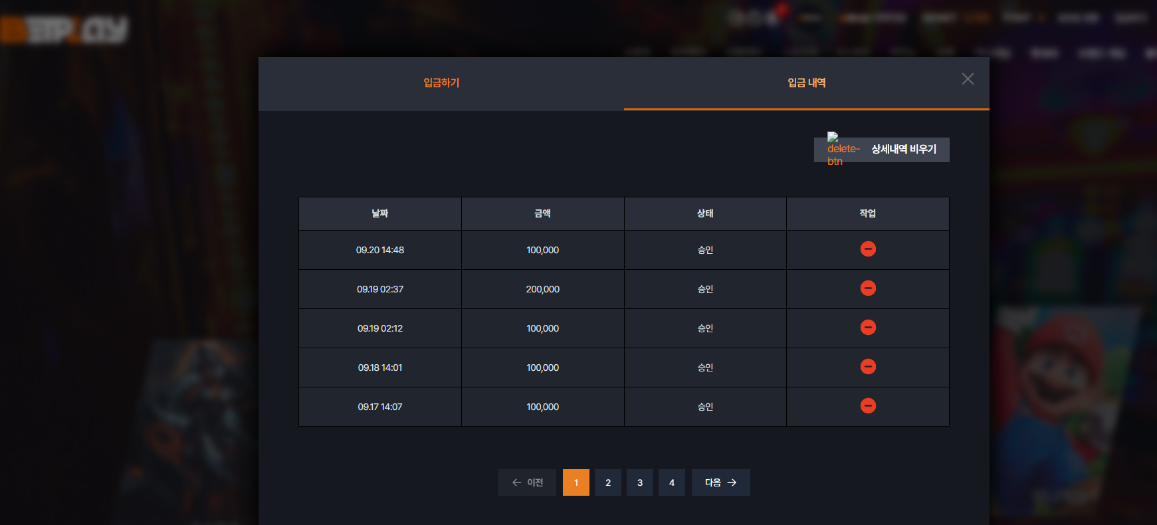
Task: Click the 날짜 column header
Action: [x=380, y=214]
